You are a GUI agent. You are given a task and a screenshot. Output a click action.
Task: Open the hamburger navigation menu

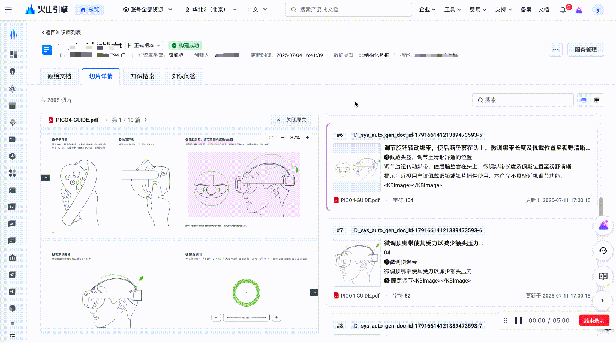point(8,10)
